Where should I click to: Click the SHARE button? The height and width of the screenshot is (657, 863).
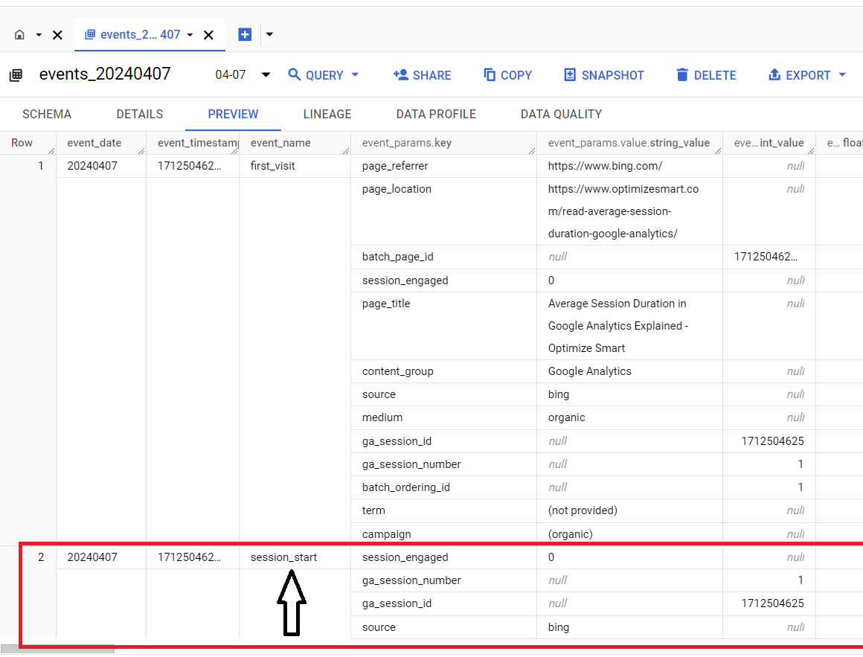(x=422, y=75)
